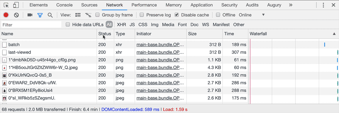
Task: Open the Audits tab
Action: pos(252,5)
